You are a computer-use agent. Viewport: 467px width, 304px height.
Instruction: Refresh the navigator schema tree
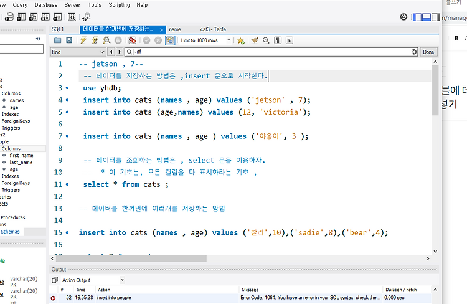pos(39,39)
